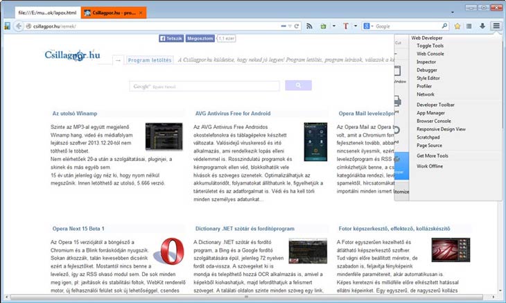Bookmark this page with the star icon

tap(457, 26)
